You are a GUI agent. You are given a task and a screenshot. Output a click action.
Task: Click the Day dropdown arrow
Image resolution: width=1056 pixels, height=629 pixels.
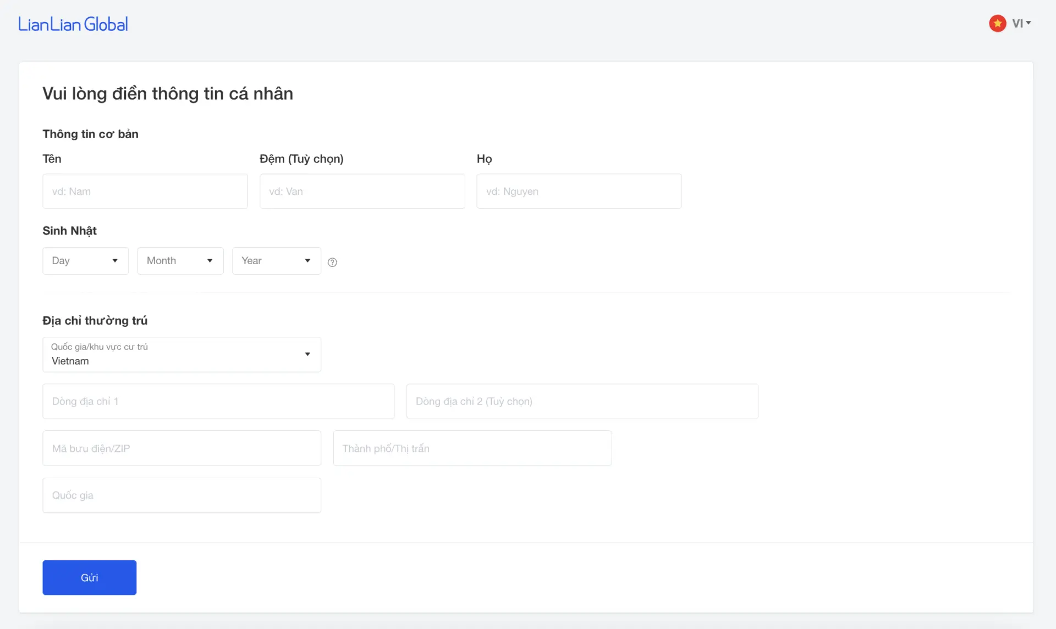[114, 261]
